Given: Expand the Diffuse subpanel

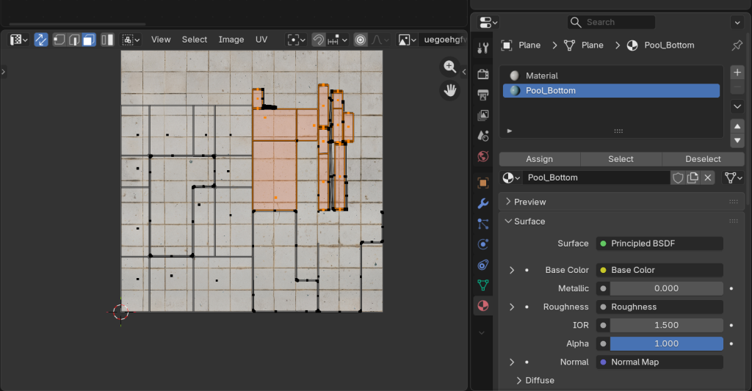Looking at the screenshot, I should [x=539, y=380].
